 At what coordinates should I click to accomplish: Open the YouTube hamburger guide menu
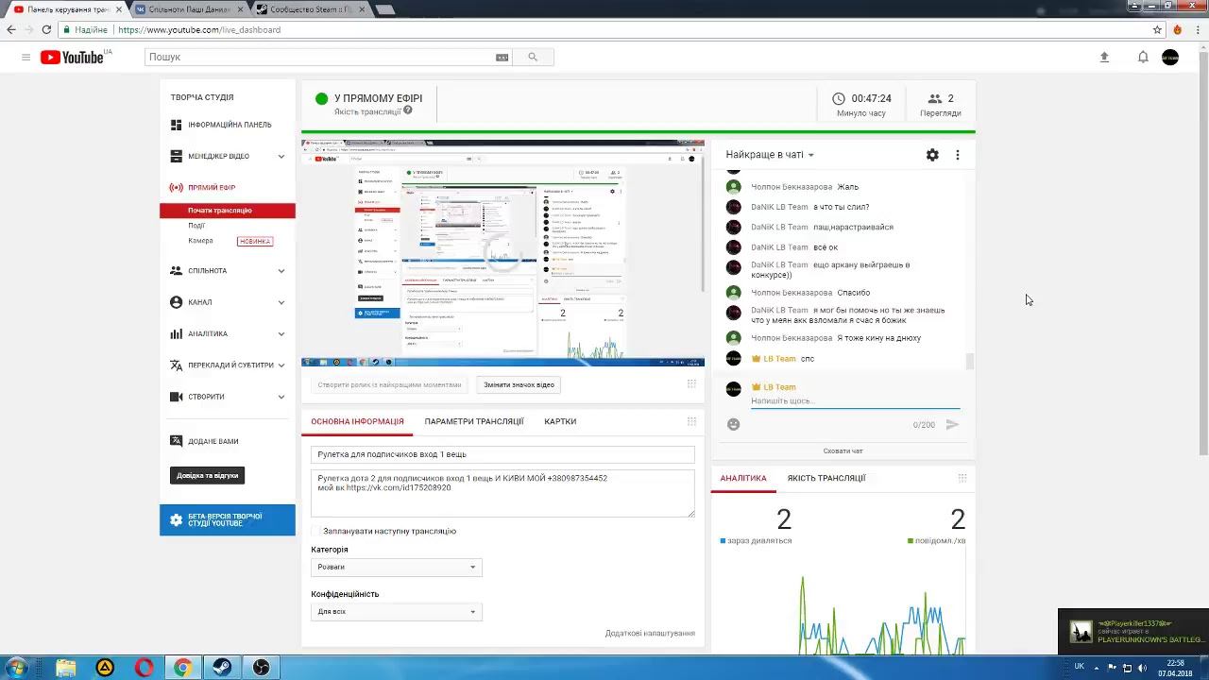(26, 58)
